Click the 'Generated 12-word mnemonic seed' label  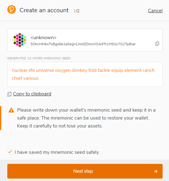(x=39, y=58)
